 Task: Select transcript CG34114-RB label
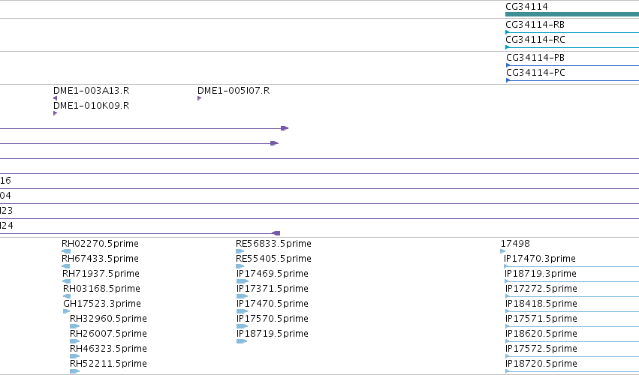click(535, 25)
